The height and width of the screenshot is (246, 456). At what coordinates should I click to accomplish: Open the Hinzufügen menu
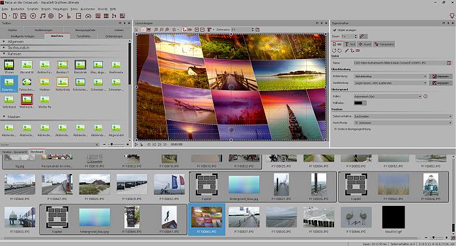[60, 9]
